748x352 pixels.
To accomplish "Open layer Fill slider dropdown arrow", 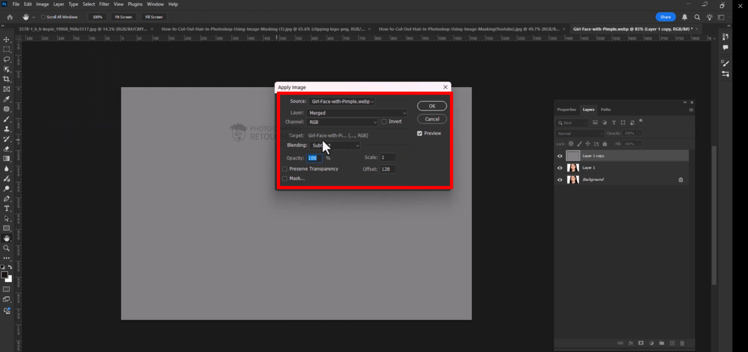I will (639, 144).
